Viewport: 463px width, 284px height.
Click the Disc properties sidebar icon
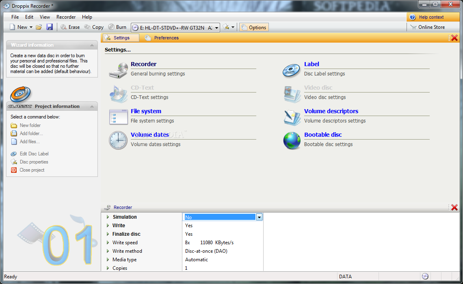14,162
